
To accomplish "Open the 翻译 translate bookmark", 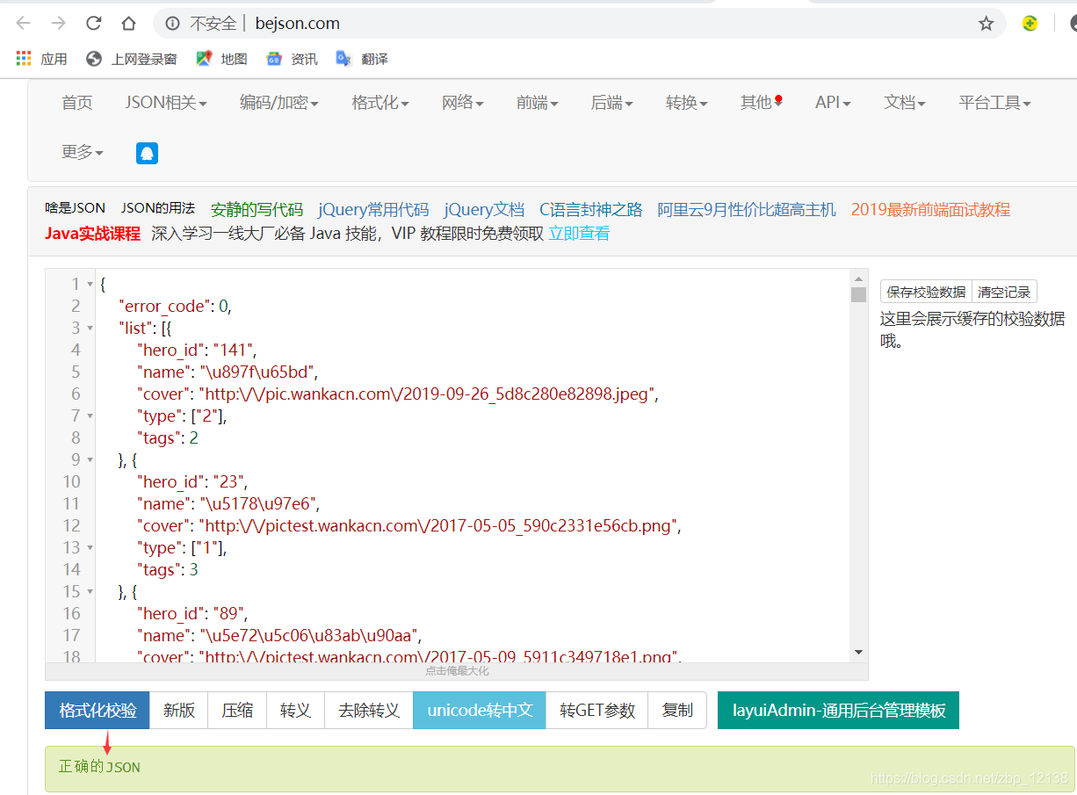I will coord(362,59).
